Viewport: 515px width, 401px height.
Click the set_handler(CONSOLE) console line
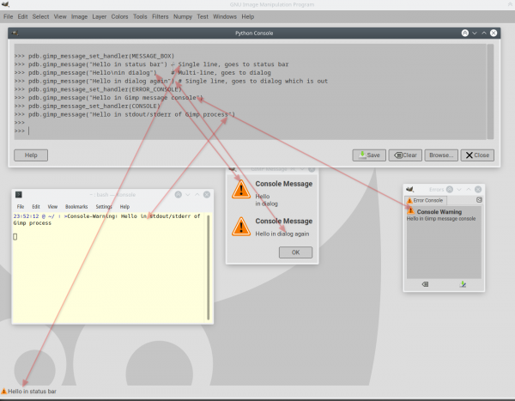87,106
